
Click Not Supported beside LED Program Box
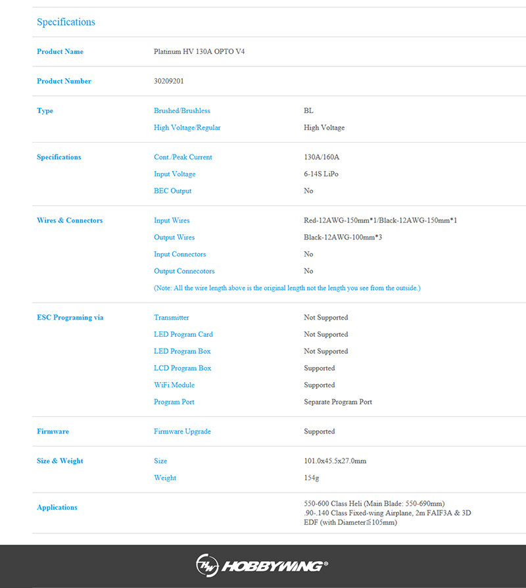pyautogui.click(x=326, y=351)
